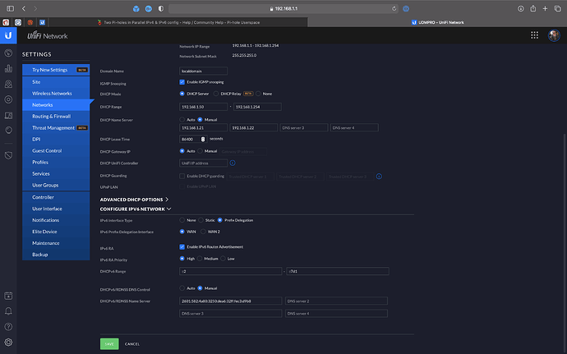
Task: Click the green Save button
Action: coord(109,344)
